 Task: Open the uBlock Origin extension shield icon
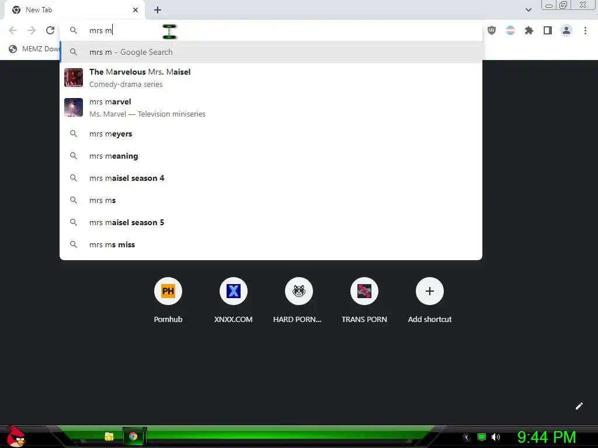point(492,30)
